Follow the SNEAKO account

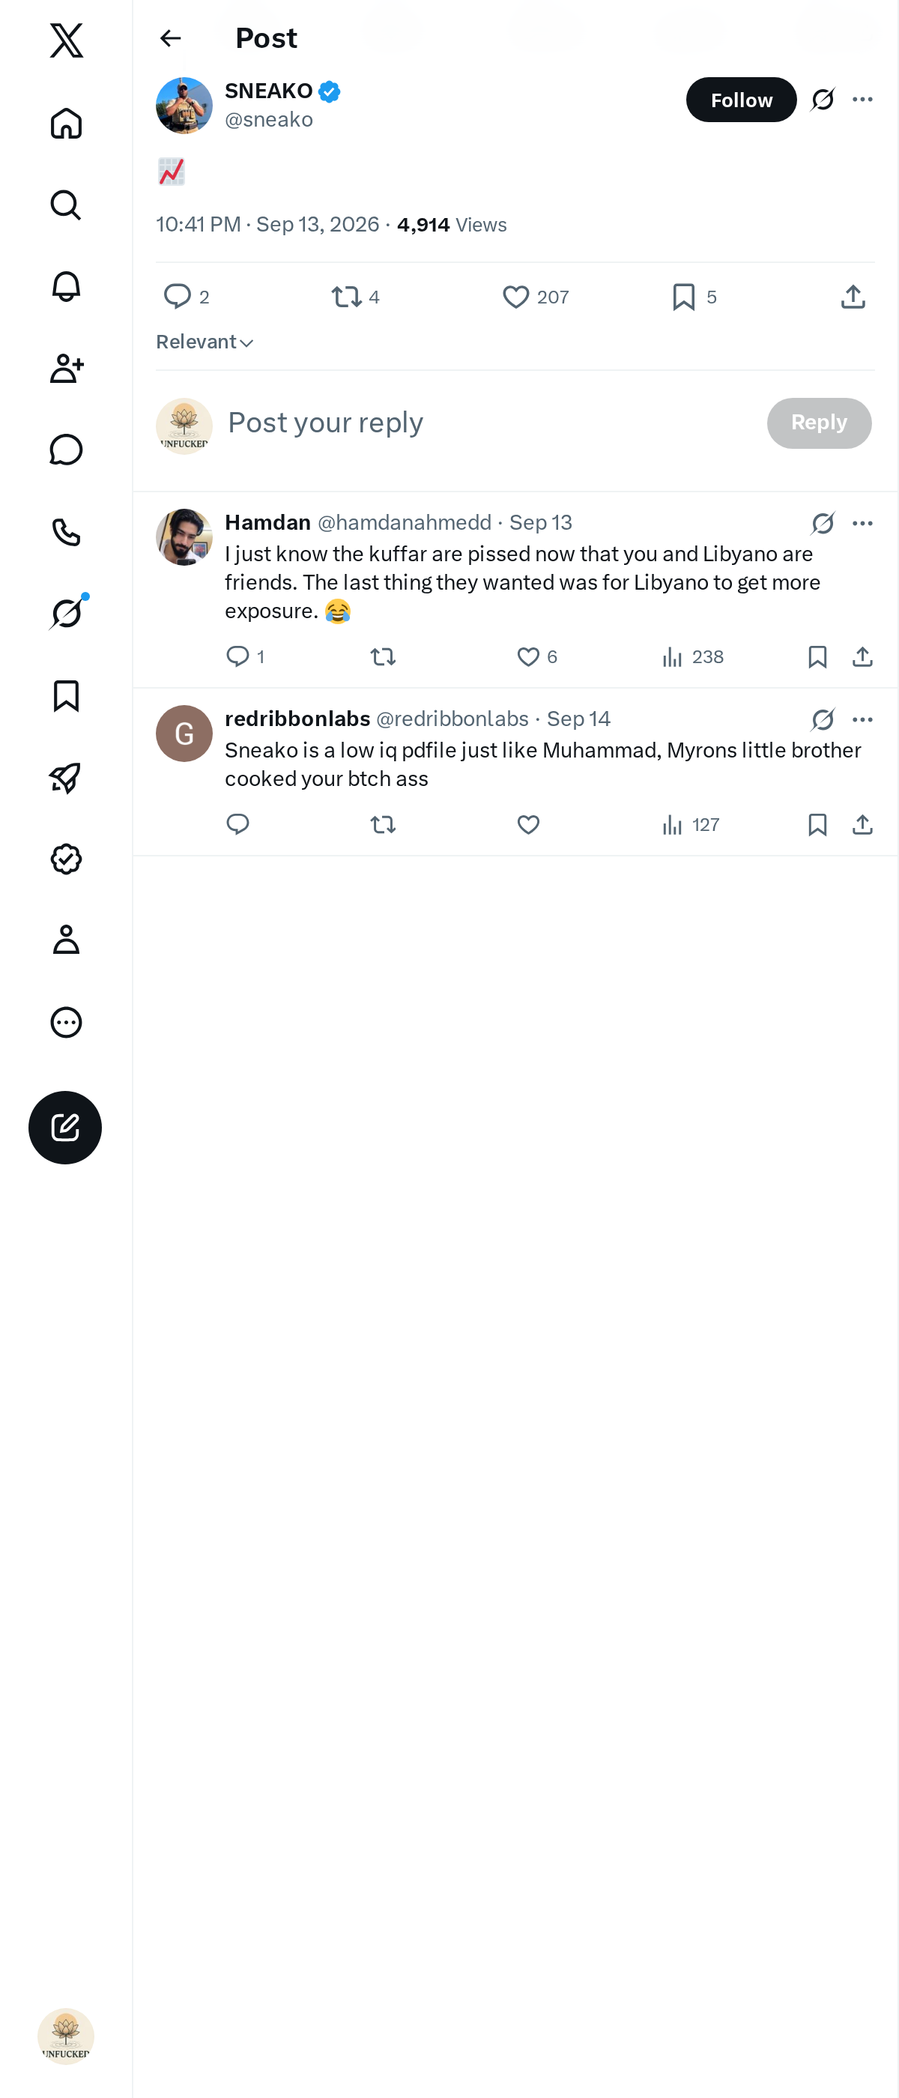[x=741, y=100]
